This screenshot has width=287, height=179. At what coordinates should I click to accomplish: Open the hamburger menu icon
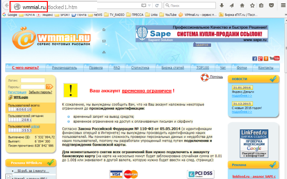point(283,5)
